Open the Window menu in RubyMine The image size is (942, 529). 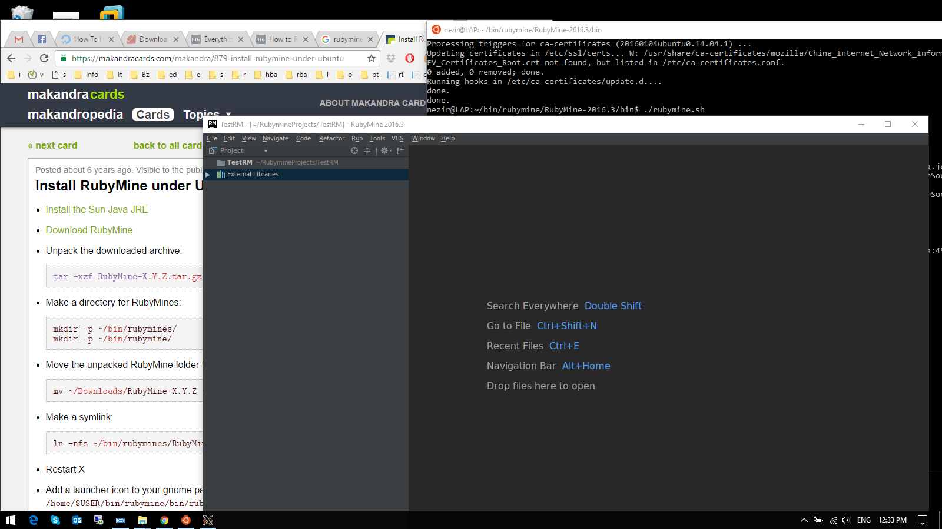423,139
